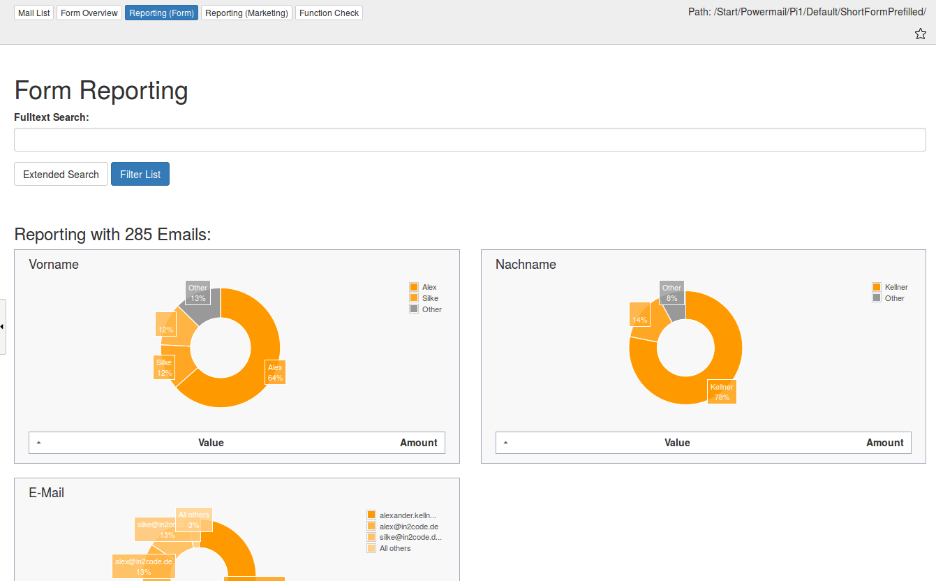
Task: Click the orange swatch next to Kellner
Action: pos(877,286)
